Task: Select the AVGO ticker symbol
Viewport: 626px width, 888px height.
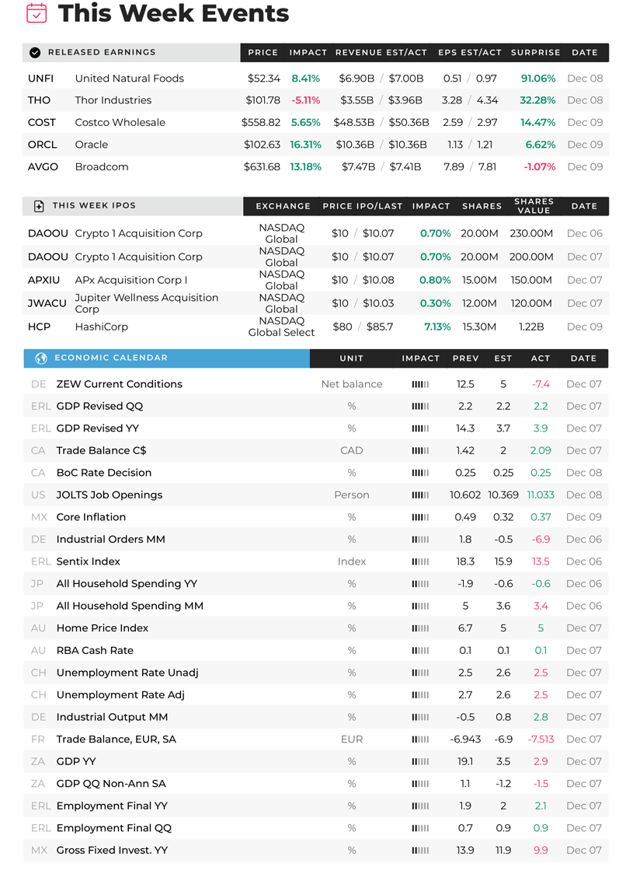Action: [43, 167]
